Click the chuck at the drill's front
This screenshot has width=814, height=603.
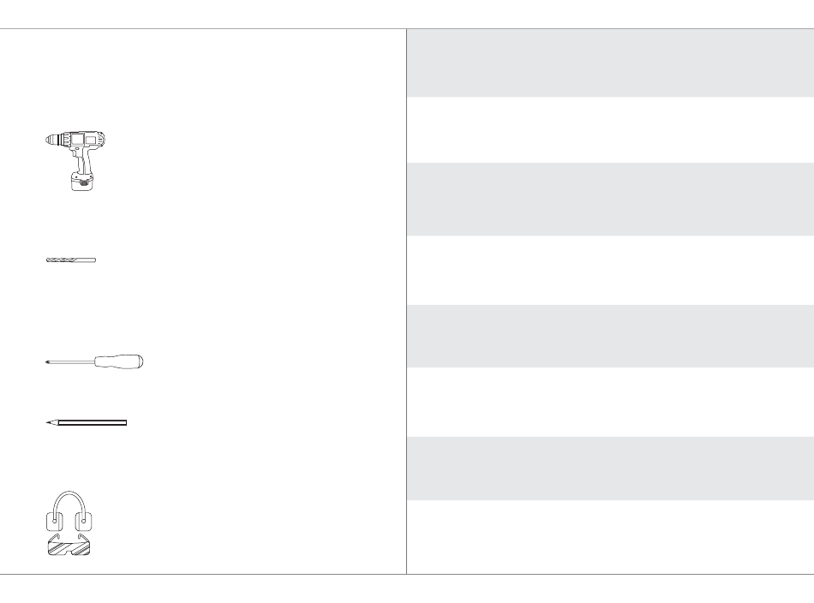[53, 140]
